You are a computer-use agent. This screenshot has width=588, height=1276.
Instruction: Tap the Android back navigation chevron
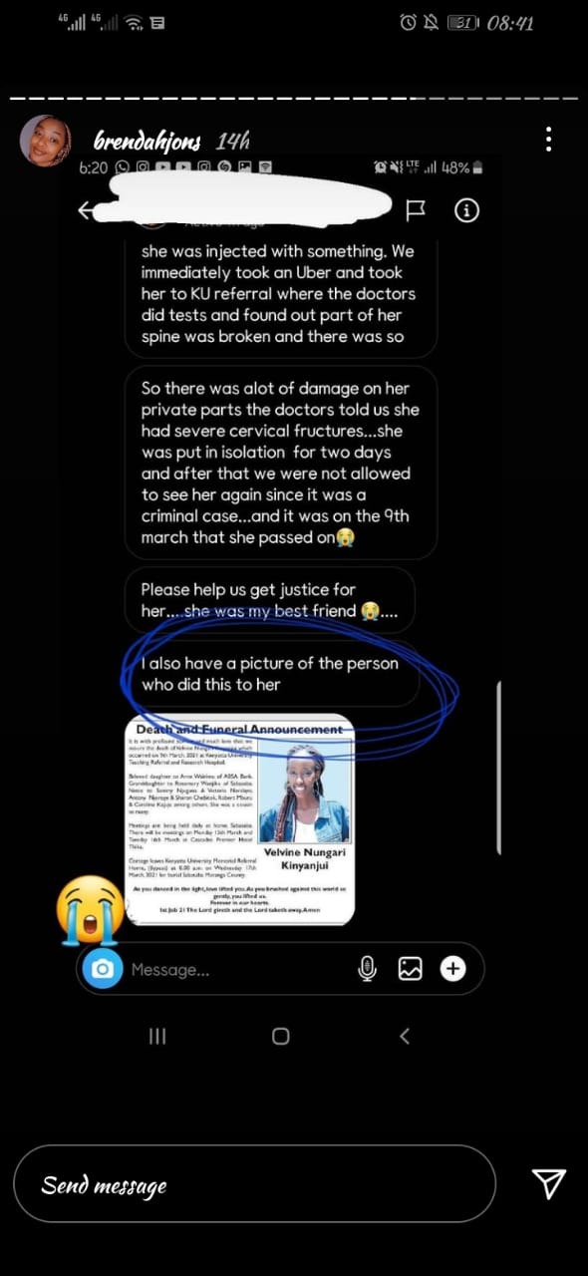[404, 1036]
